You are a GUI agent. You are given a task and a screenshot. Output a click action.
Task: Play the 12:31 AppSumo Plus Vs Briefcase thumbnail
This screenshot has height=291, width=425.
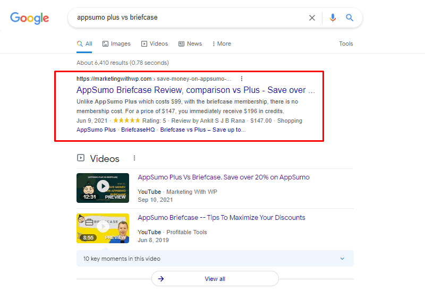[x=103, y=188]
